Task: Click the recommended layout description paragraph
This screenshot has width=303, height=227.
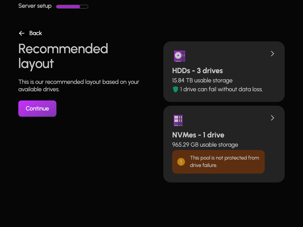Action: [79, 86]
